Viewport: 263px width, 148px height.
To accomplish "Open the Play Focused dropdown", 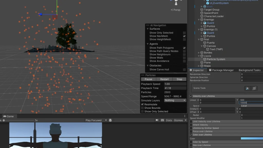I will tap(96, 120).
